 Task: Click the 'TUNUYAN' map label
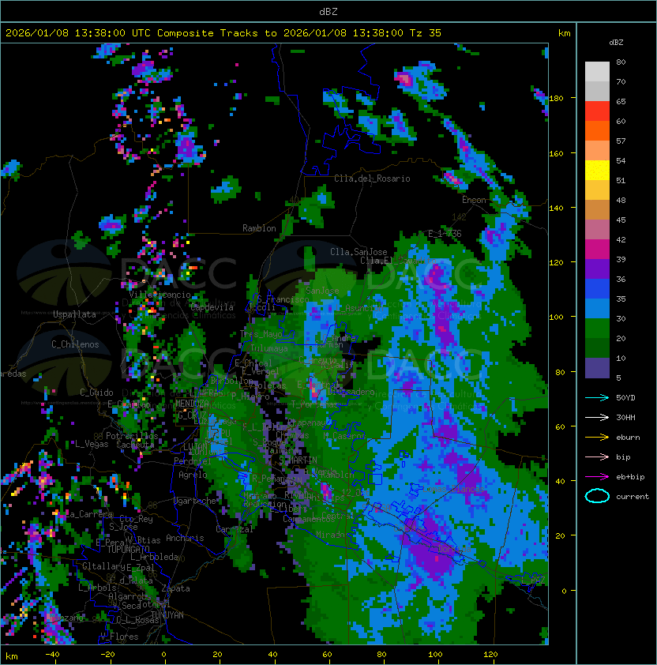point(167,615)
